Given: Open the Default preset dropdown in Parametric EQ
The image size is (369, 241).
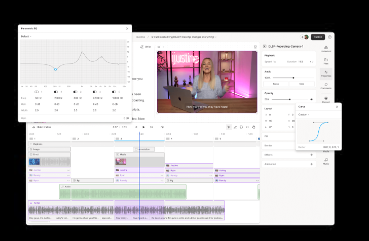Looking at the screenshot, I should point(26,36).
